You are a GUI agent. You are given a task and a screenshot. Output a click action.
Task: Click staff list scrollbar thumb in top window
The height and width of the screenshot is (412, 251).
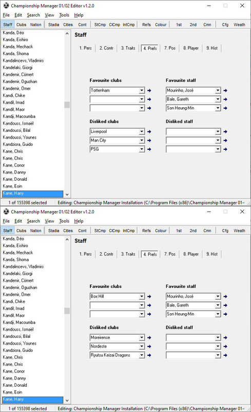[67, 105]
